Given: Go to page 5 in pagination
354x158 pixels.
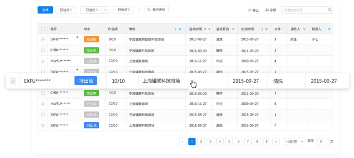Looking at the screenshot, I should pyautogui.click(x=229, y=141).
